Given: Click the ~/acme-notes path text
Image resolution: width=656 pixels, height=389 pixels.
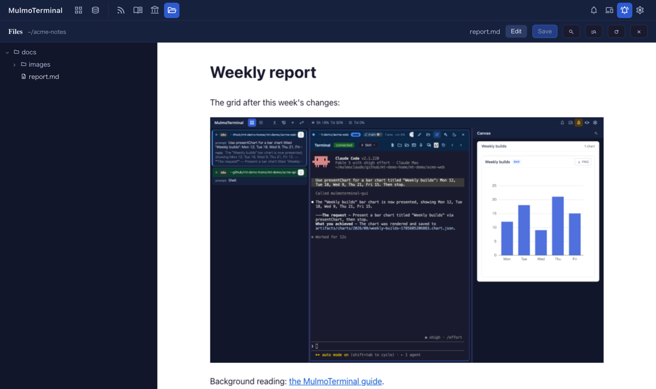Looking at the screenshot, I should click(x=47, y=32).
